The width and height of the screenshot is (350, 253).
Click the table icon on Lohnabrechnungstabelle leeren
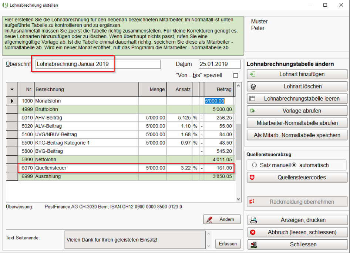252,99
